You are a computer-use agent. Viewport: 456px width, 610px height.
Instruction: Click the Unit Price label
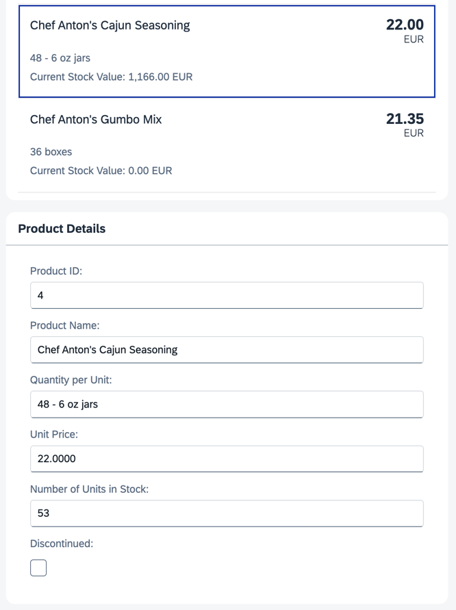pyautogui.click(x=54, y=434)
